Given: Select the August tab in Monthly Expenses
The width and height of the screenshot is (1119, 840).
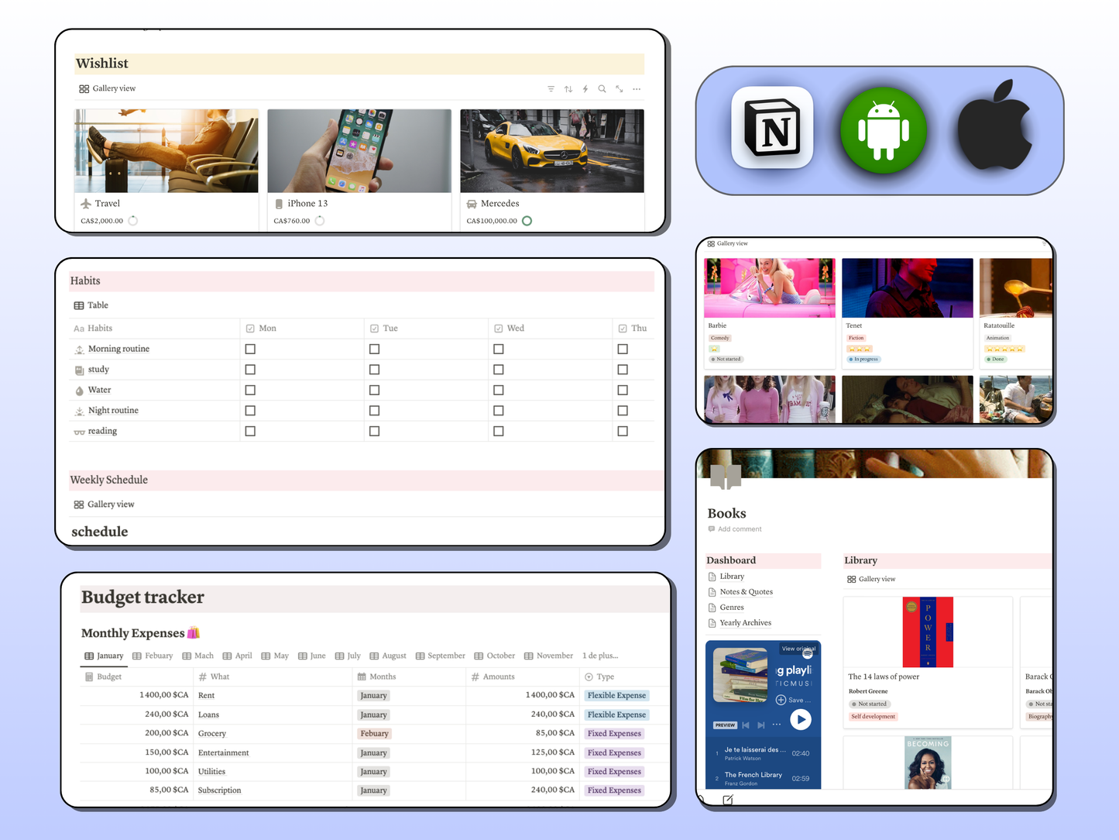Looking at the screenshot, I should click(389, 656).
